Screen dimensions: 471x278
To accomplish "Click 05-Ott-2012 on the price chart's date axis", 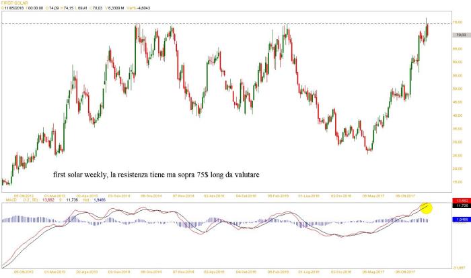I will tap(24, 196).
